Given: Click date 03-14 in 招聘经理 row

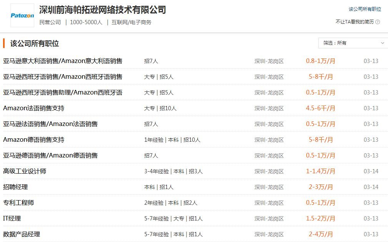Looking at the screenshot, I should coord(371,187).
